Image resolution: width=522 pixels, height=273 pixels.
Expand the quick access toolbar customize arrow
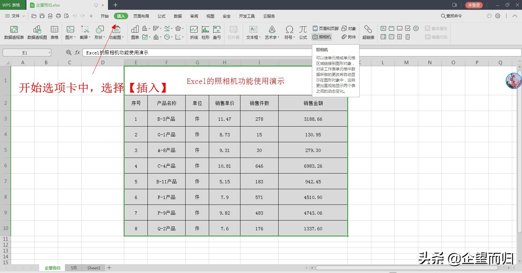91,16
